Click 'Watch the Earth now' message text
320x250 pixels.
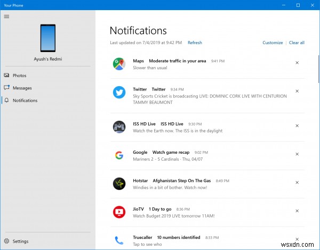tap(178, 131)
